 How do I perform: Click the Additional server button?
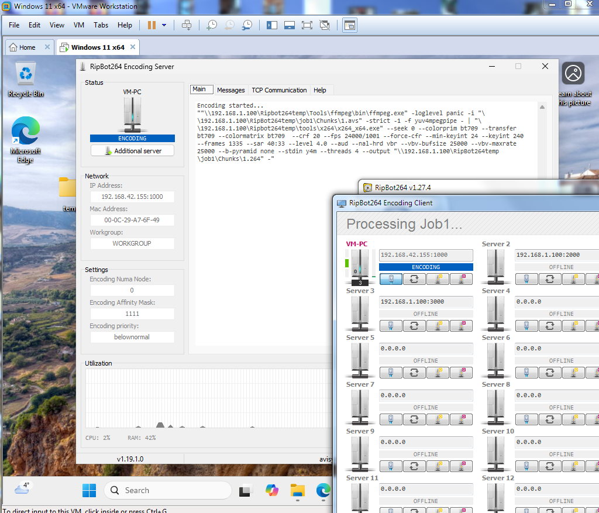[133, 151]
